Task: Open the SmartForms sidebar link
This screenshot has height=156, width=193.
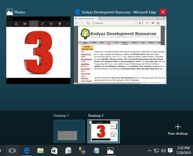Action: pyautogui.click(x=86, y=54)
